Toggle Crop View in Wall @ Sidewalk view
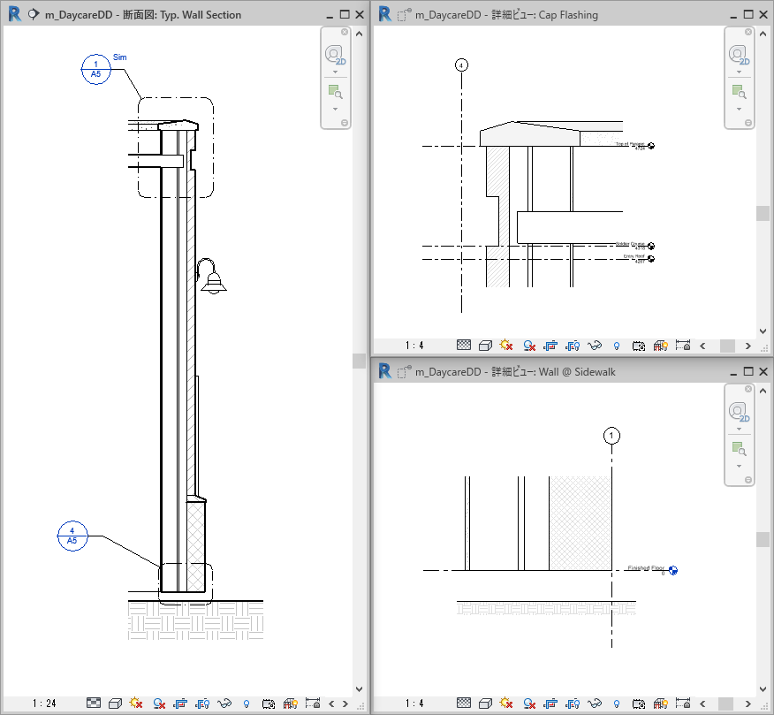Screen dimensions: 774x715 click(x=550, y=704)
